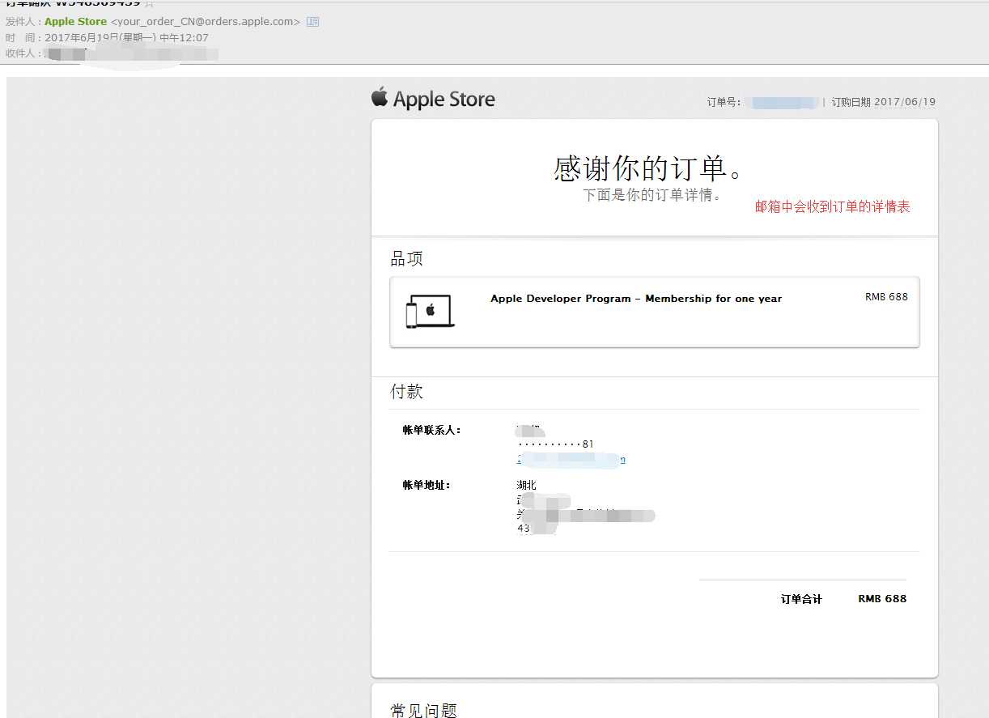The height and width of the screenshot is (718, 989).
Task: Click the 订单合计 total label
Action: [x=801, y=599]
